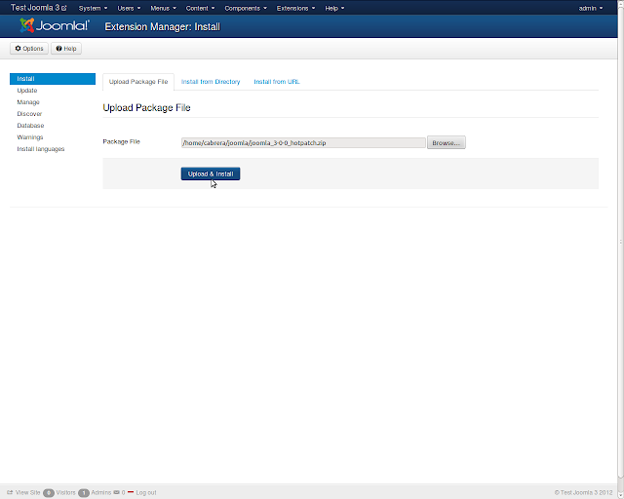Click the Browse... button

pos(447,142)
